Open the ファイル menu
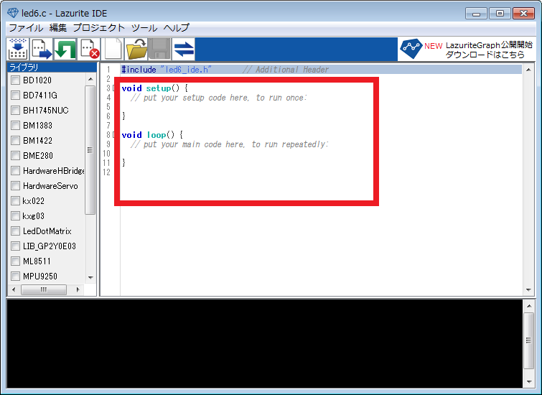The width and height of the screenshot is (542, 395). (26, 28)
